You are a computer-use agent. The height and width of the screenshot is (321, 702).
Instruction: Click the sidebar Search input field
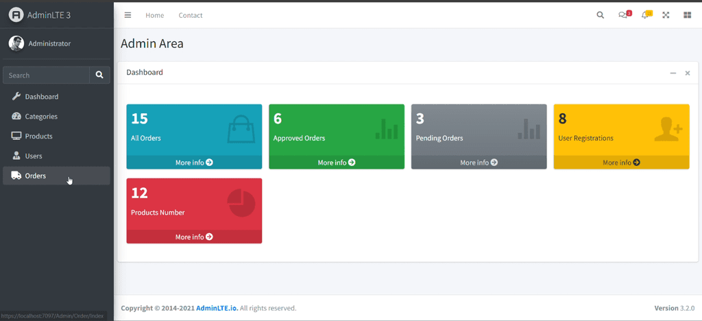46,75
